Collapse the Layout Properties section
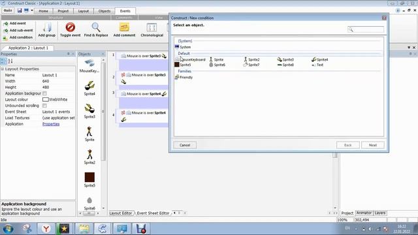418x235 pixels. [3, 69]
